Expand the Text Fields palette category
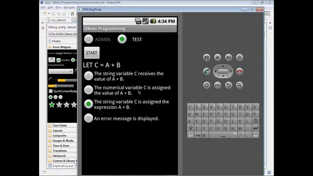This screenshot has width=313, height=176. click(60, 126)
